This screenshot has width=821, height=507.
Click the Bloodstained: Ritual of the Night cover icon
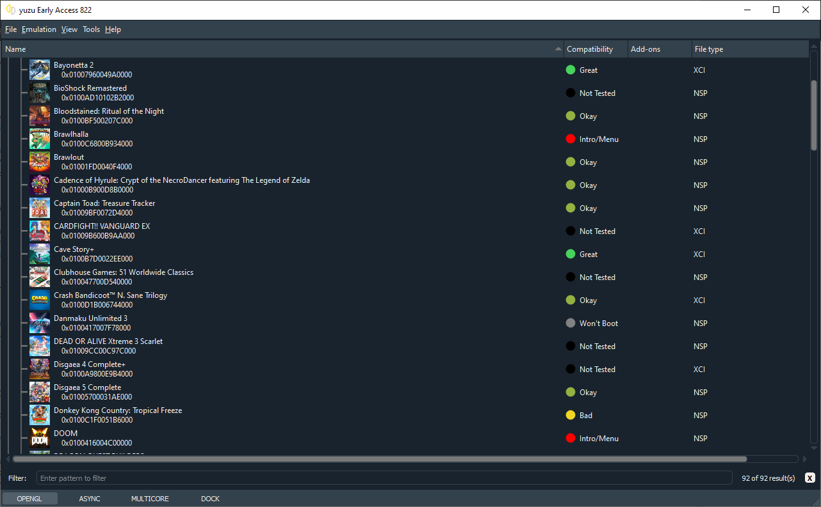[40, 116]
